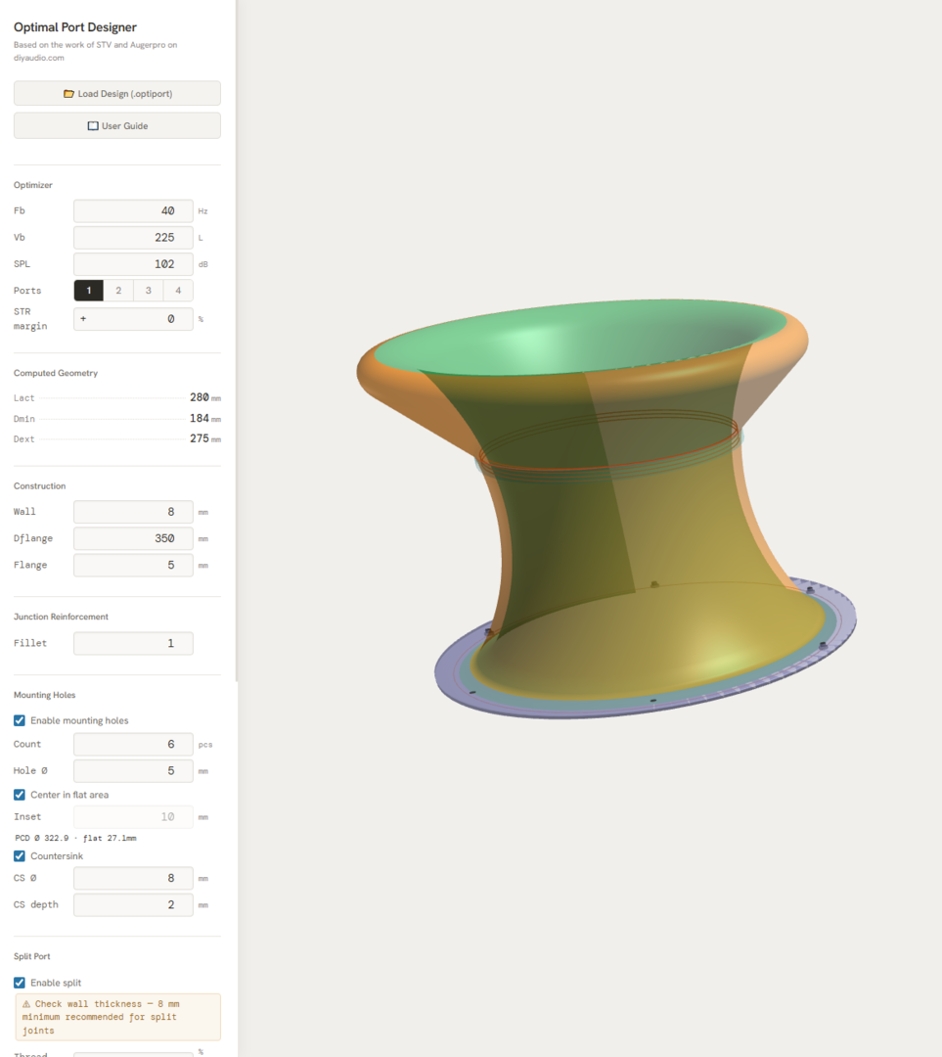942x1057 pixels.
Task: Click the Optimizer section heading
Action: pyautogui.click(x=33, y=185)
